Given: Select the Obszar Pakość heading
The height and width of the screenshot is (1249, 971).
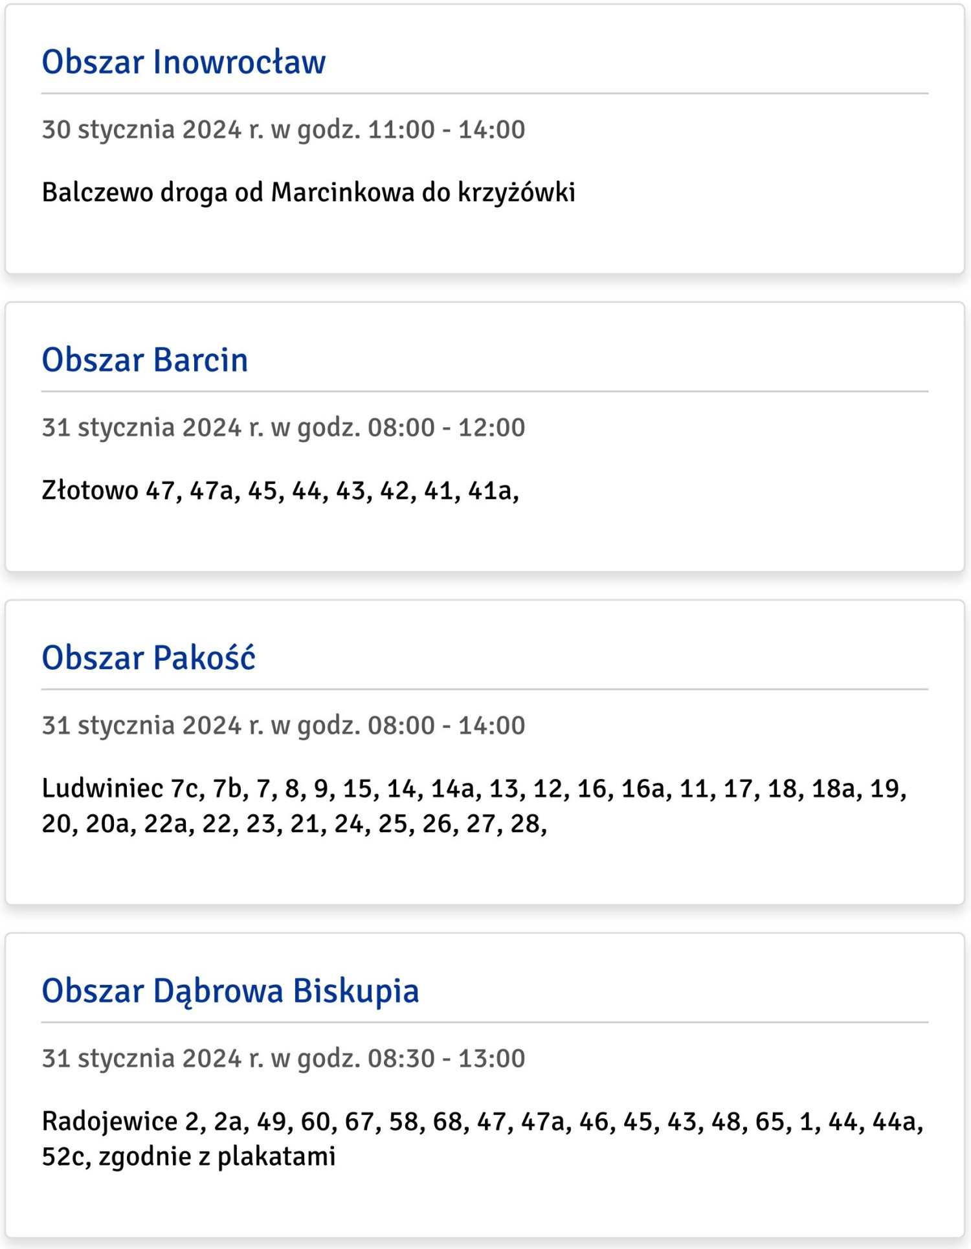Looking at the screenshot, I should (x=148, y=658).
